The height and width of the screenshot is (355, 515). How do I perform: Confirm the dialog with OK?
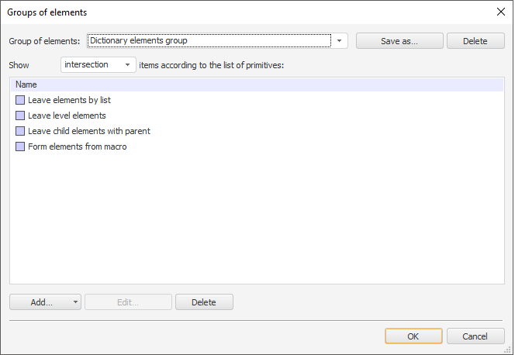(x=413, y=336)
